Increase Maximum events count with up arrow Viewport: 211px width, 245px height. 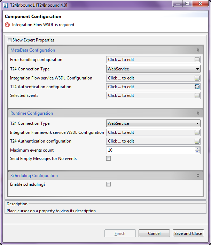[197, 148]
